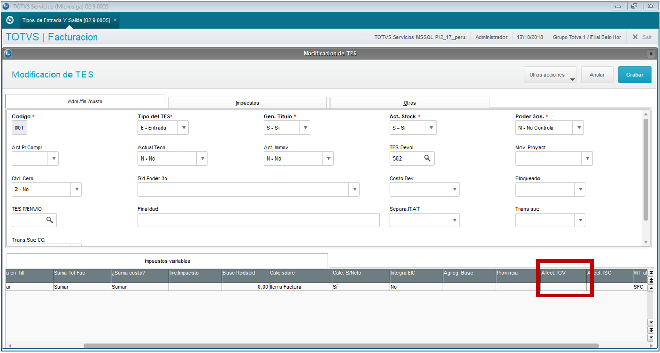Click the Finalidad input field

point(258,220)
